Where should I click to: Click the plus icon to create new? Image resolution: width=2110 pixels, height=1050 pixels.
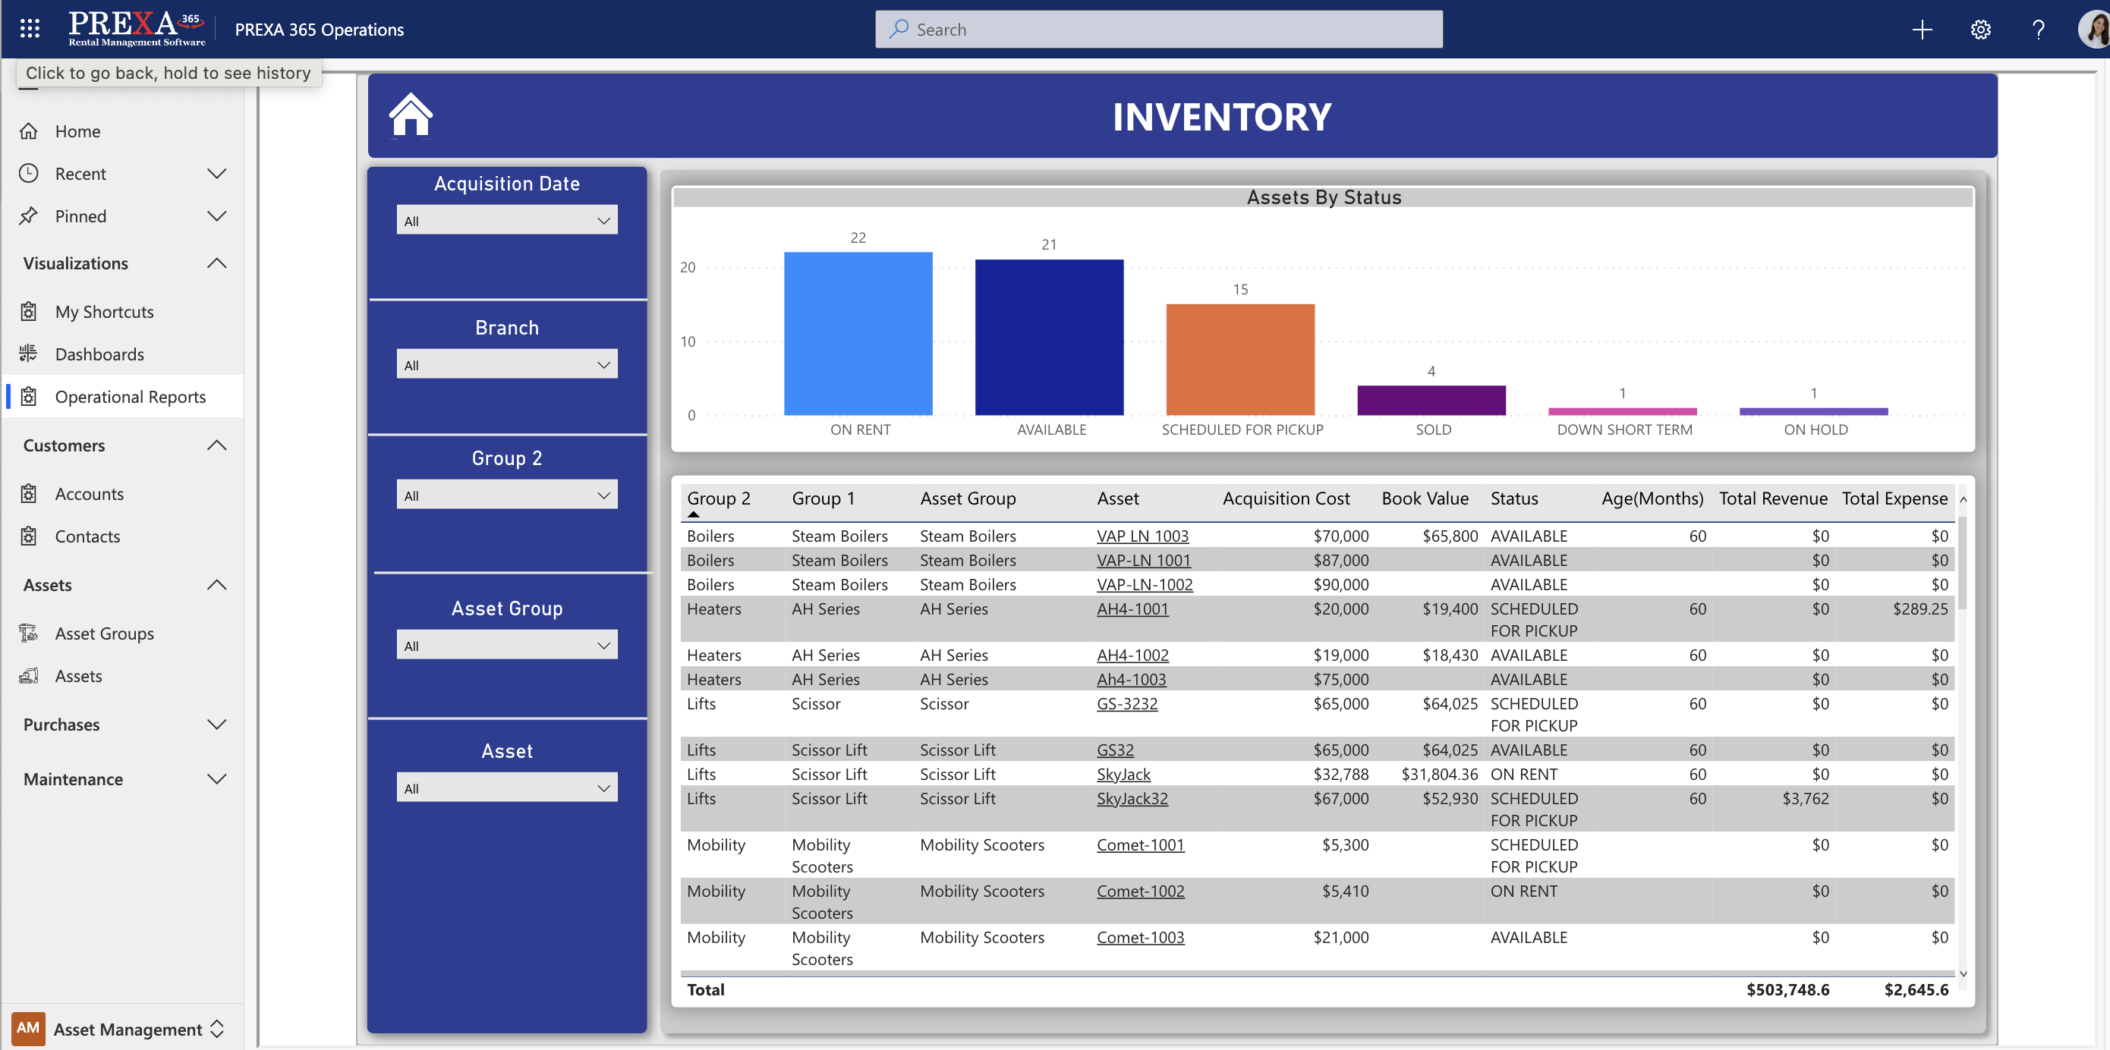point(1923,30)
